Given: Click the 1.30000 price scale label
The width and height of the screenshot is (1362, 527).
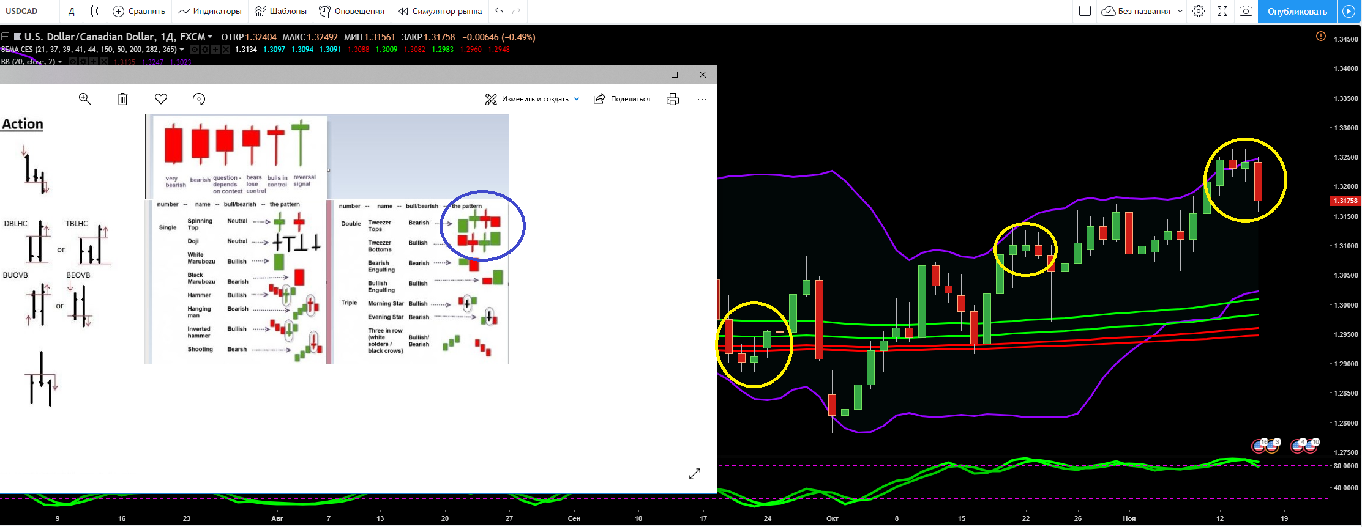Looking at the screenshot, I should [x=1346, y=305].
